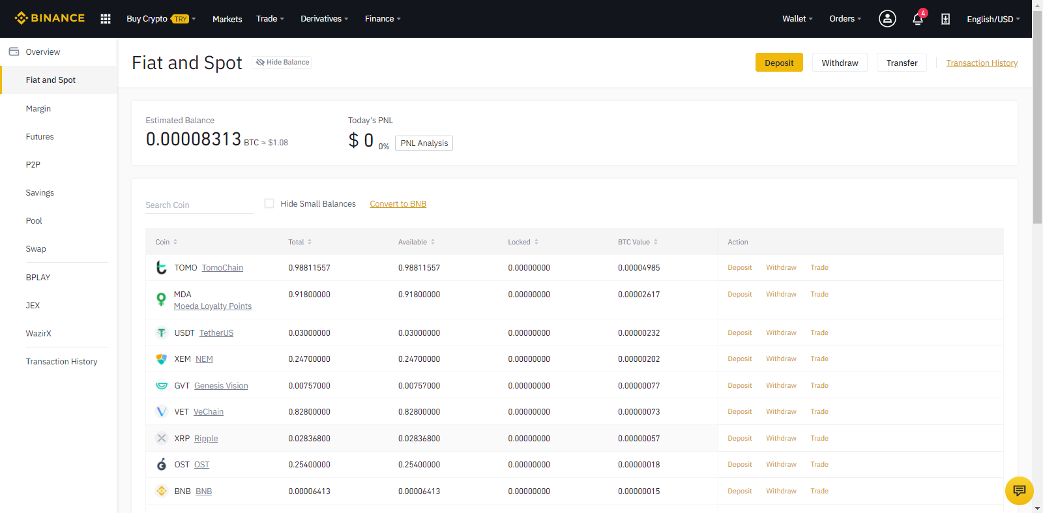Click the yellow Deposit button

coord(779,63)
